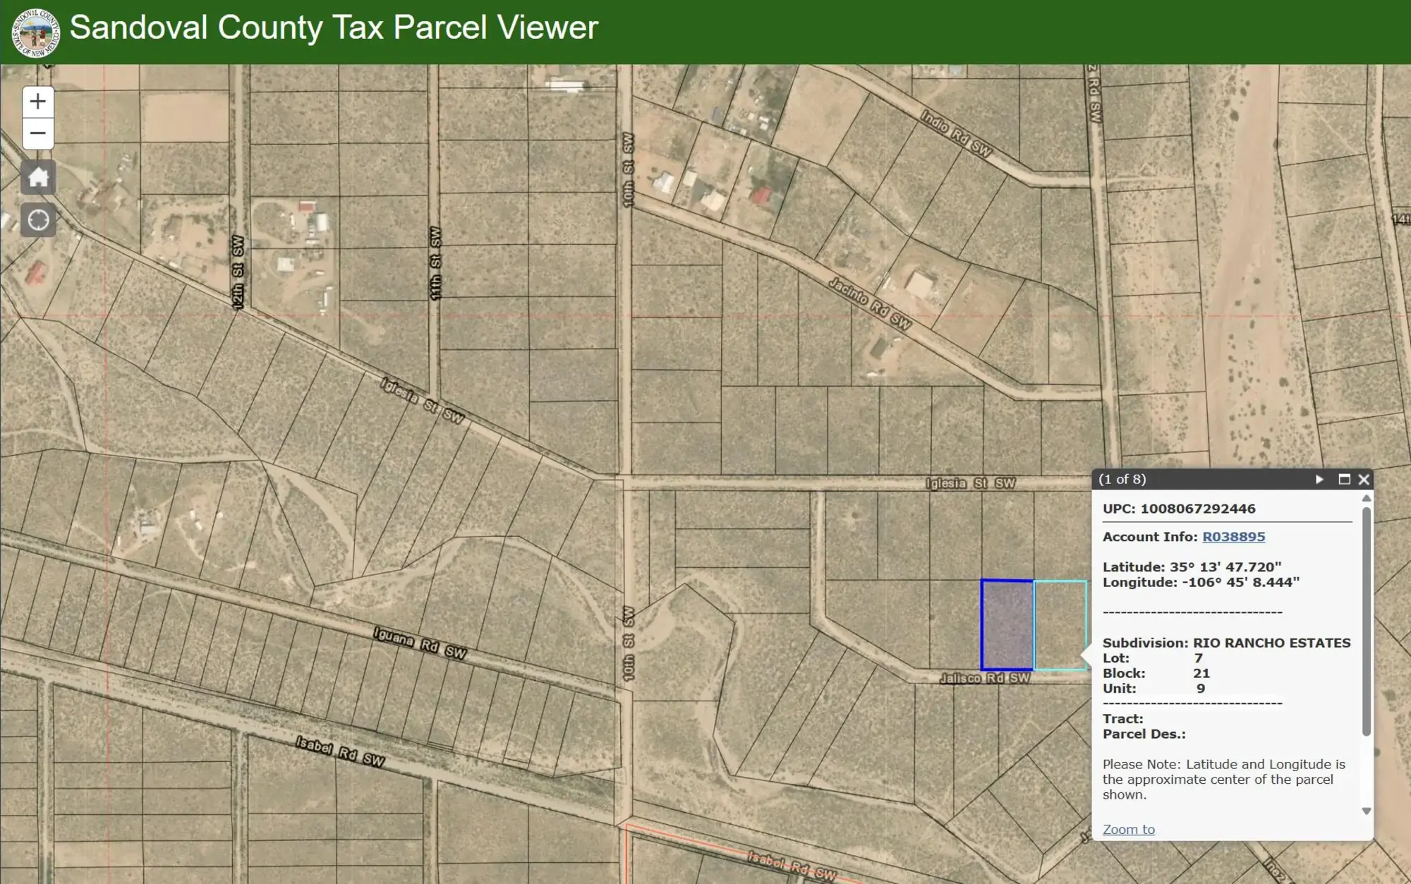Select the blue highlighted parcel

point(1007,624)
